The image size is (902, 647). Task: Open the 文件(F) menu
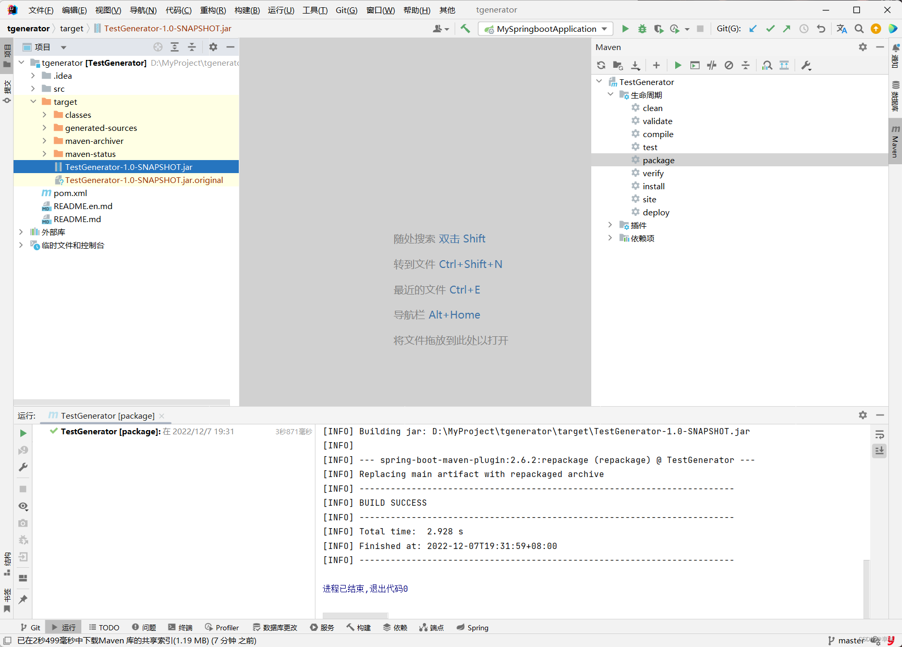(41, 10)
